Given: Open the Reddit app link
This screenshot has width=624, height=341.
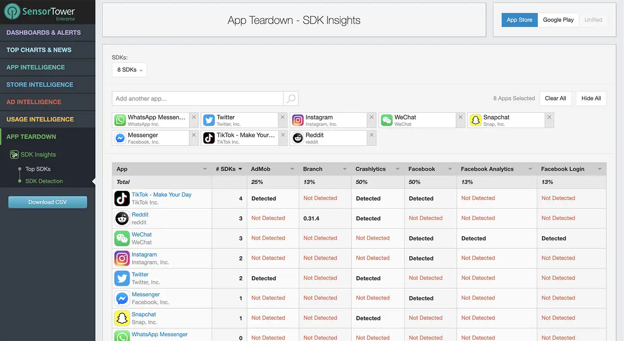Looking at the screenshot, I should 140,214.
